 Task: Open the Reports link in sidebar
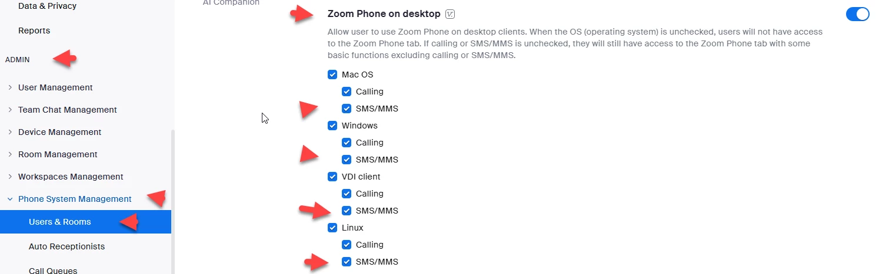click(x=34, y=31)
